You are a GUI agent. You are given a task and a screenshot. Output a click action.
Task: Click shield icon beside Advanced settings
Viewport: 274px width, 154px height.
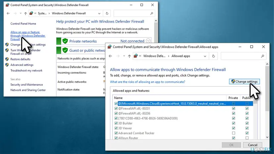tap(7, 65)
